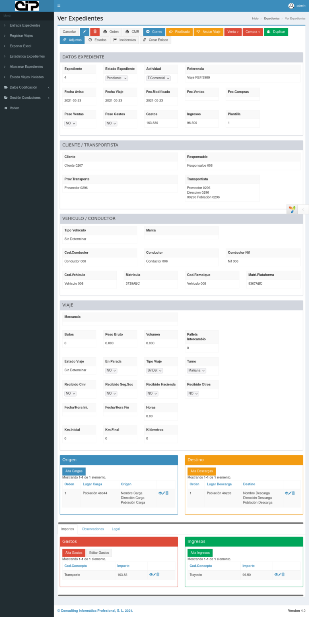The image size is (309, 617).
Task: Open the Venta dropdown button
Action: pyautogui.click(x=233, y=32)
